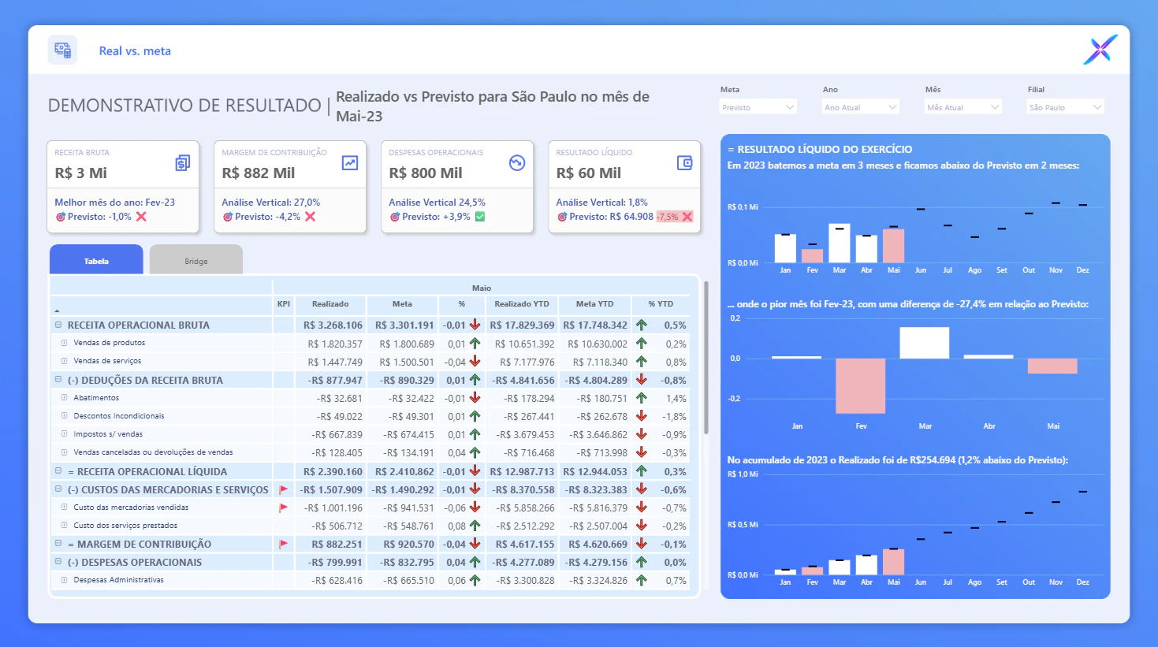Select the white Mar bar in the difference chart
Screen dimensions: 1158x647
pyautogui.click(x=925, y=343)
